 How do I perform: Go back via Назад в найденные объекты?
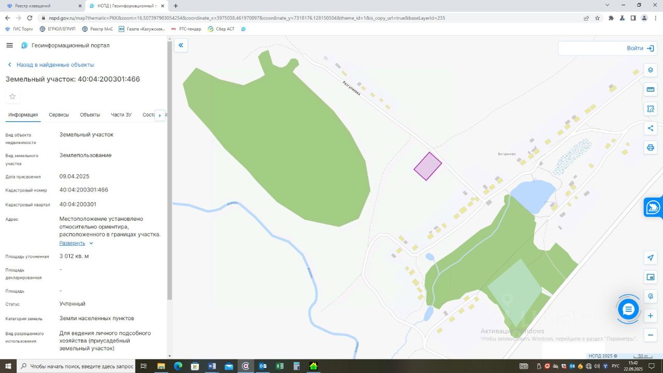[51, 65]
